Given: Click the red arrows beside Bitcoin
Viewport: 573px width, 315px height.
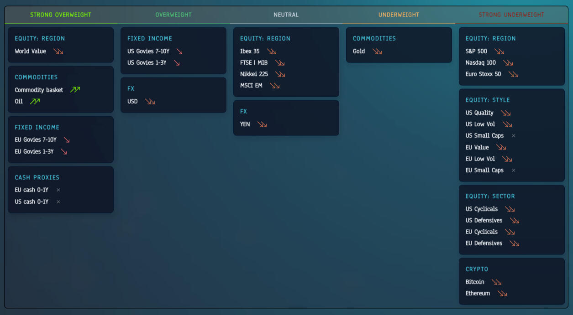Looking at the screenshot, I should 496,282.
